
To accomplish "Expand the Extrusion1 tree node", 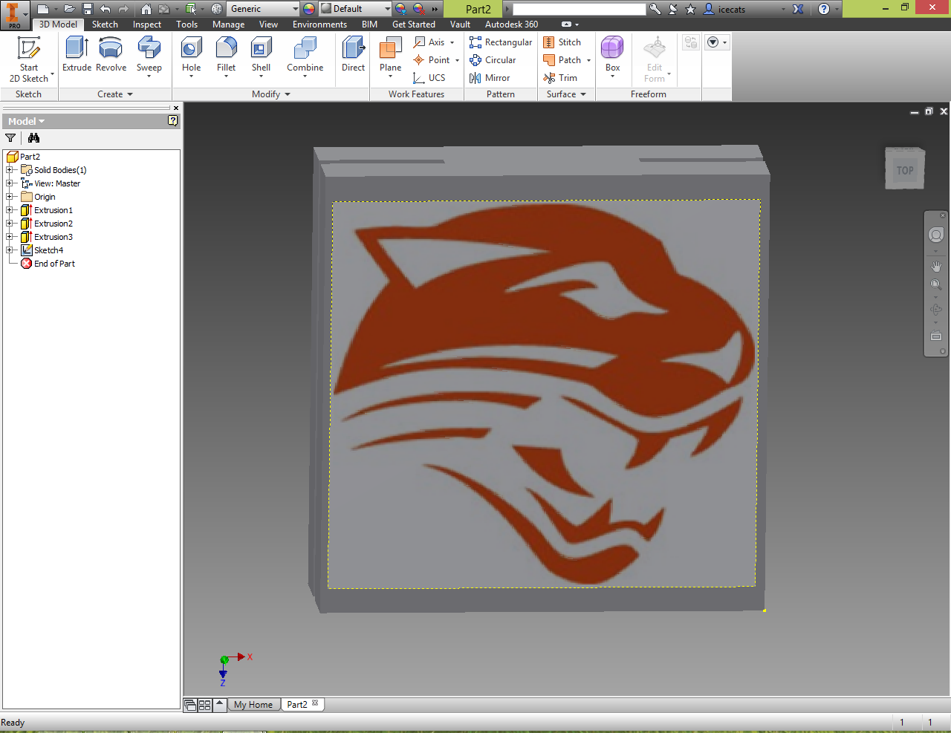I will pyautogui.click(x=10, y=210).
